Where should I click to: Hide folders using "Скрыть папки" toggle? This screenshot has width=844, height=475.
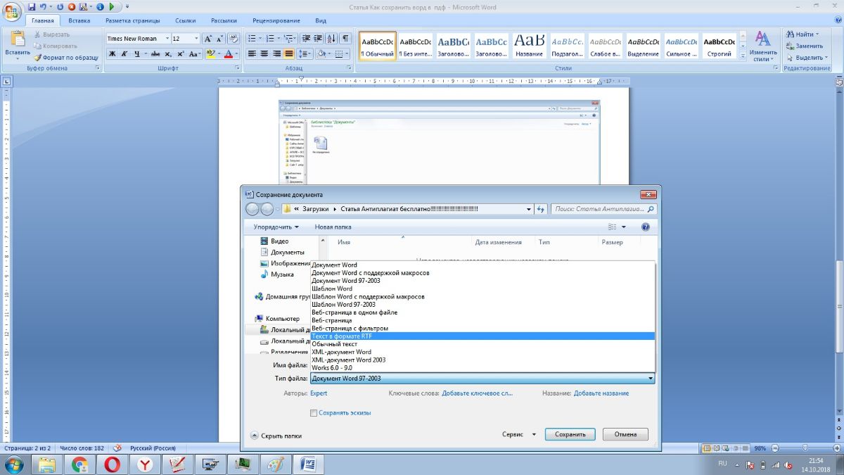click(276, 436)
